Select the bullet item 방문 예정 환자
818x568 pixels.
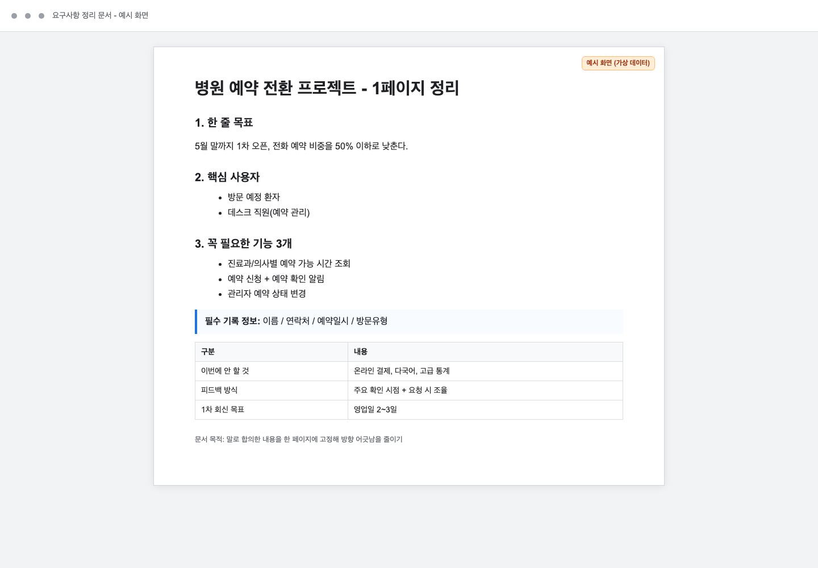point(253,197)
